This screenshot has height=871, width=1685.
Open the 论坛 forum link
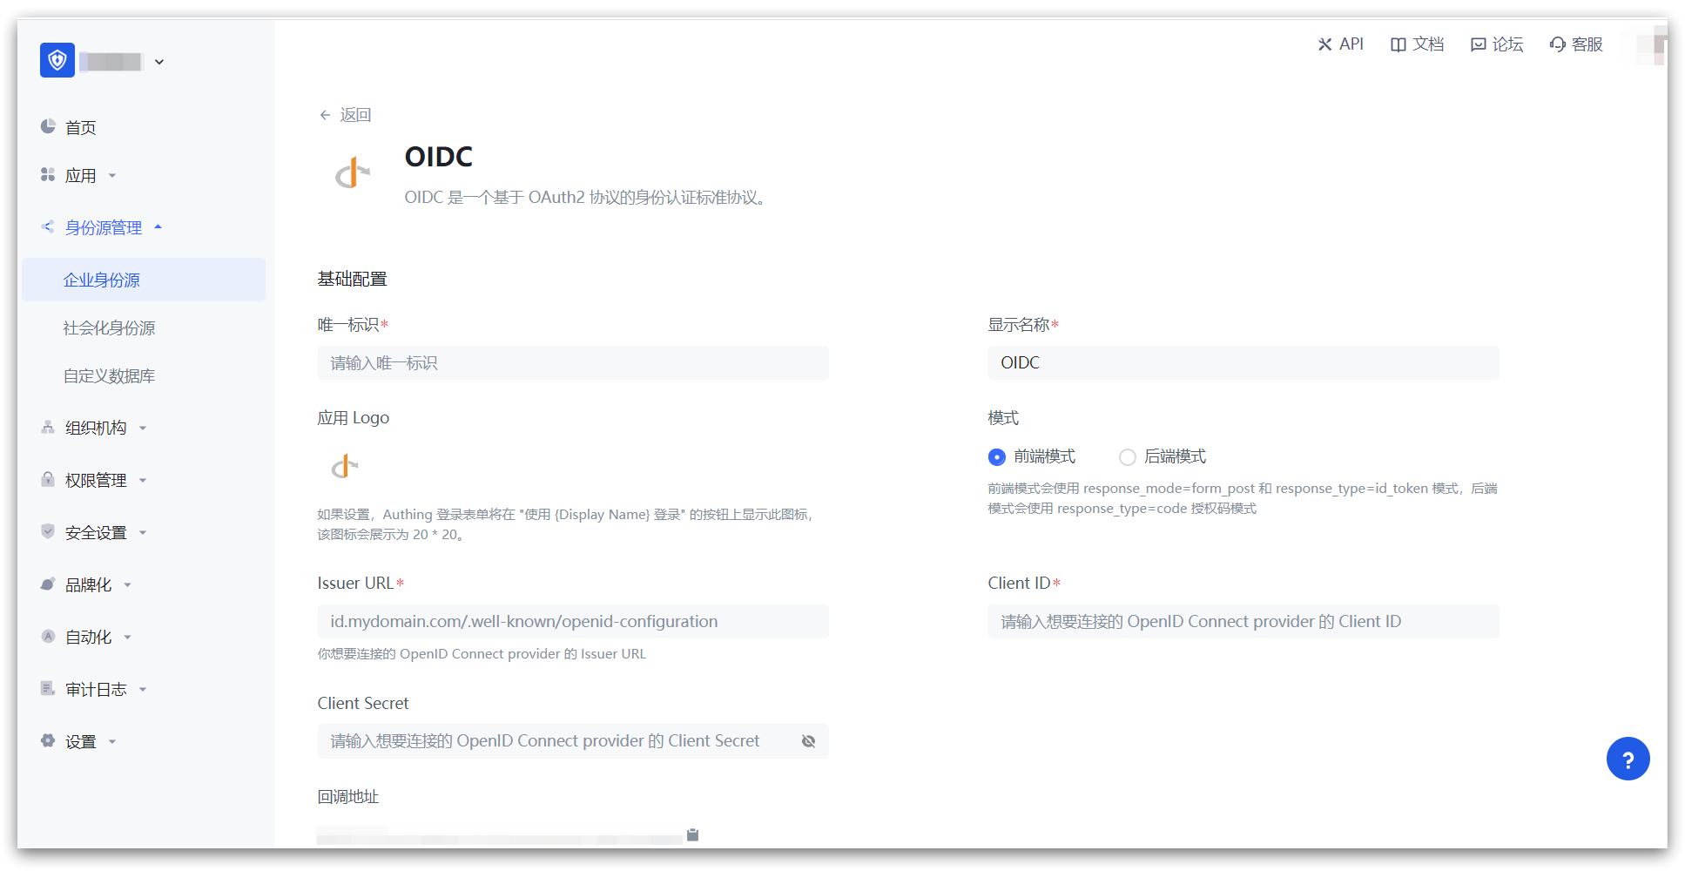point(1497,44)
